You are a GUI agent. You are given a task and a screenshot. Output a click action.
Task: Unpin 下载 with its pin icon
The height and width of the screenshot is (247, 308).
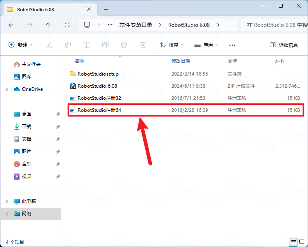click(58, 127)
